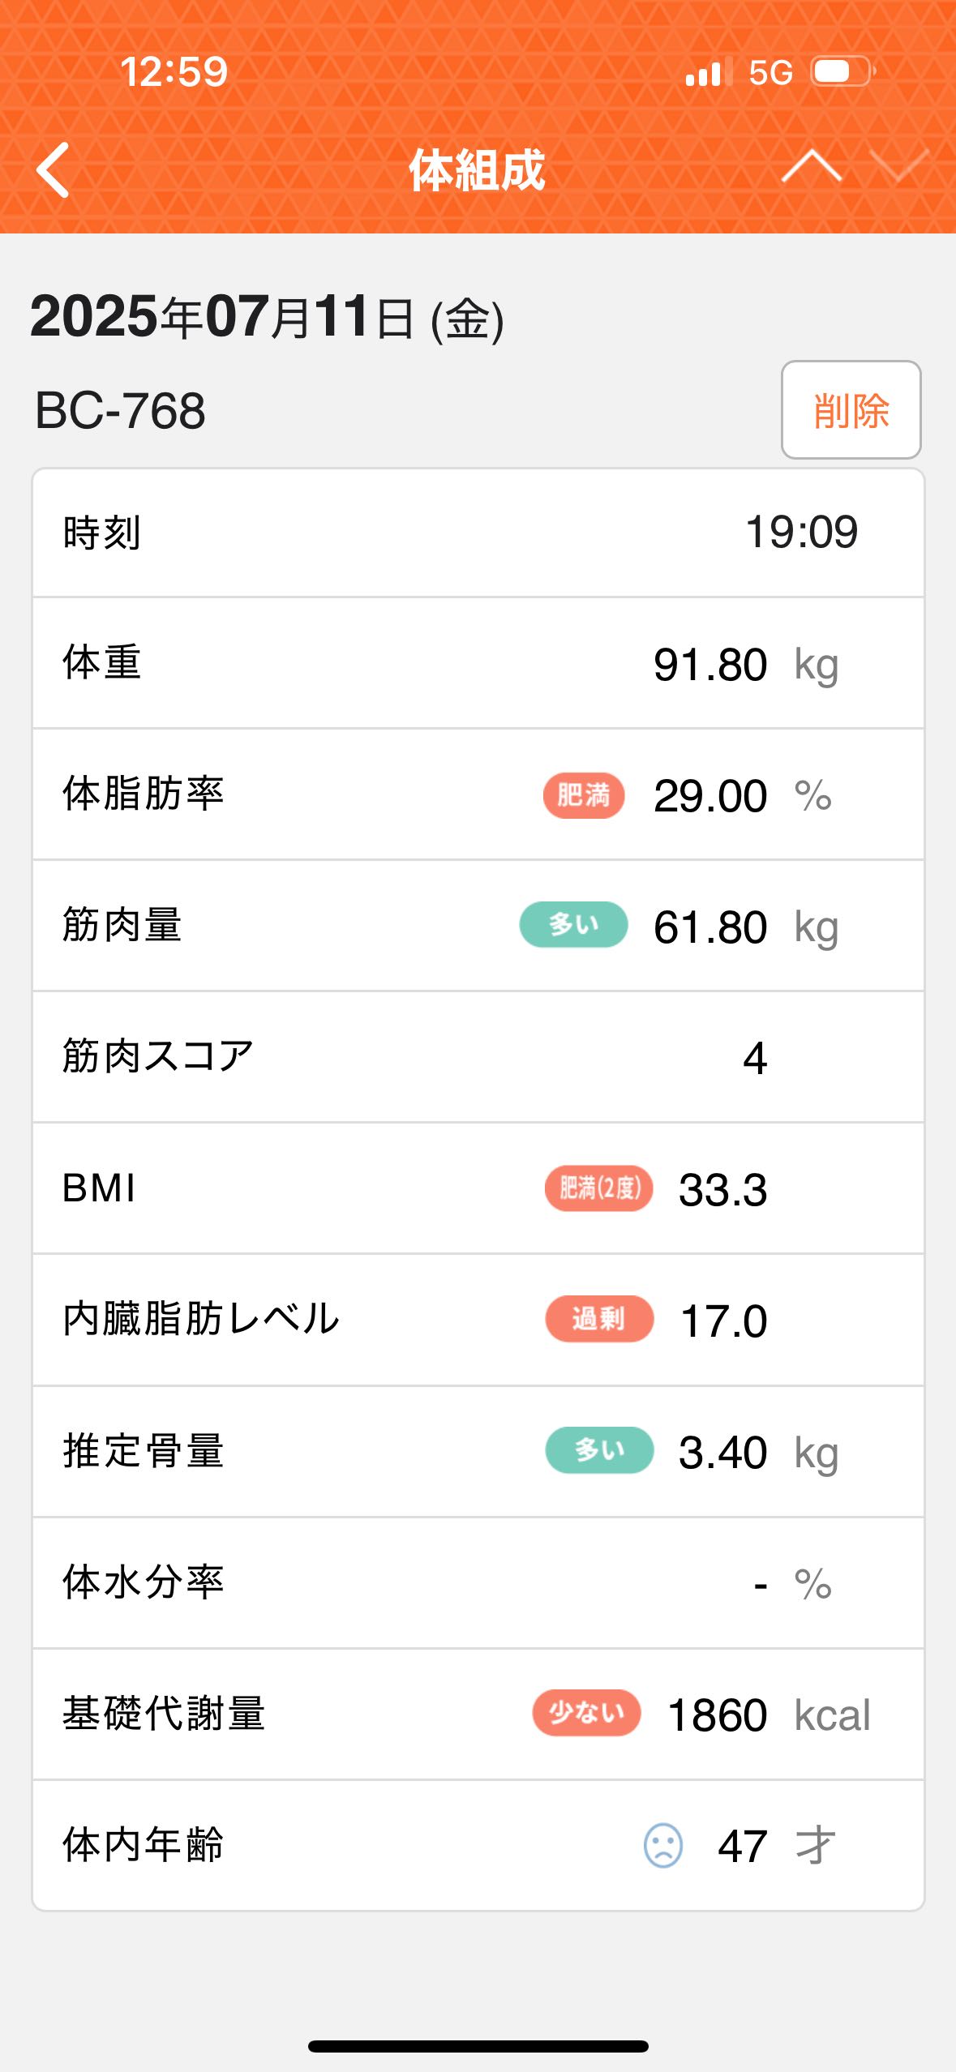This screenshot has height=2072, width=956.
Task: Tap the date heading 2025年07月11日
Action: [267, 317]
